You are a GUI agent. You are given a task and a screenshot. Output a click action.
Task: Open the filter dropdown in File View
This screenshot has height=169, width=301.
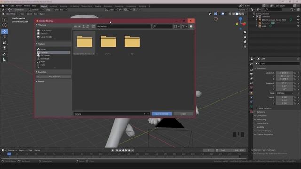[x=184, y=26]
